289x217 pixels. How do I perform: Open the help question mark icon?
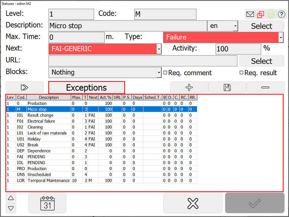click(281, 14)
